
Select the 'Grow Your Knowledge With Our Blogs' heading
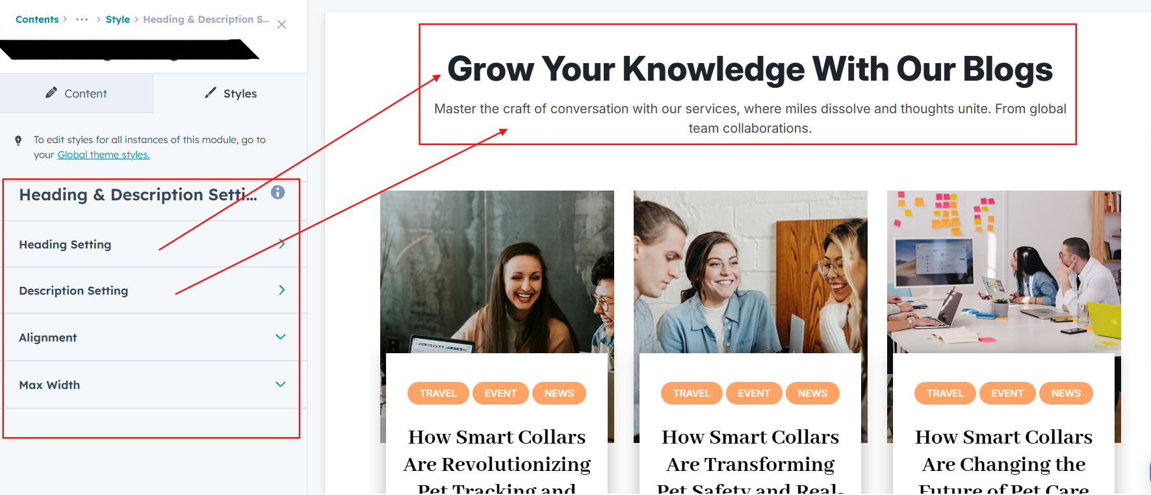750,69
